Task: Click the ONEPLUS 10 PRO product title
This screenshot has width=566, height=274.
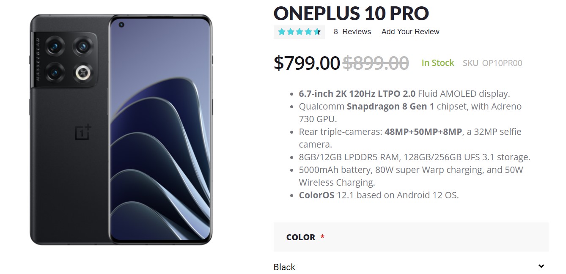Action: click(x=351, y=14)
